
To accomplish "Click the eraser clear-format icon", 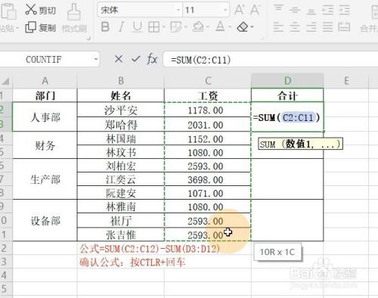I will (243, 26).
